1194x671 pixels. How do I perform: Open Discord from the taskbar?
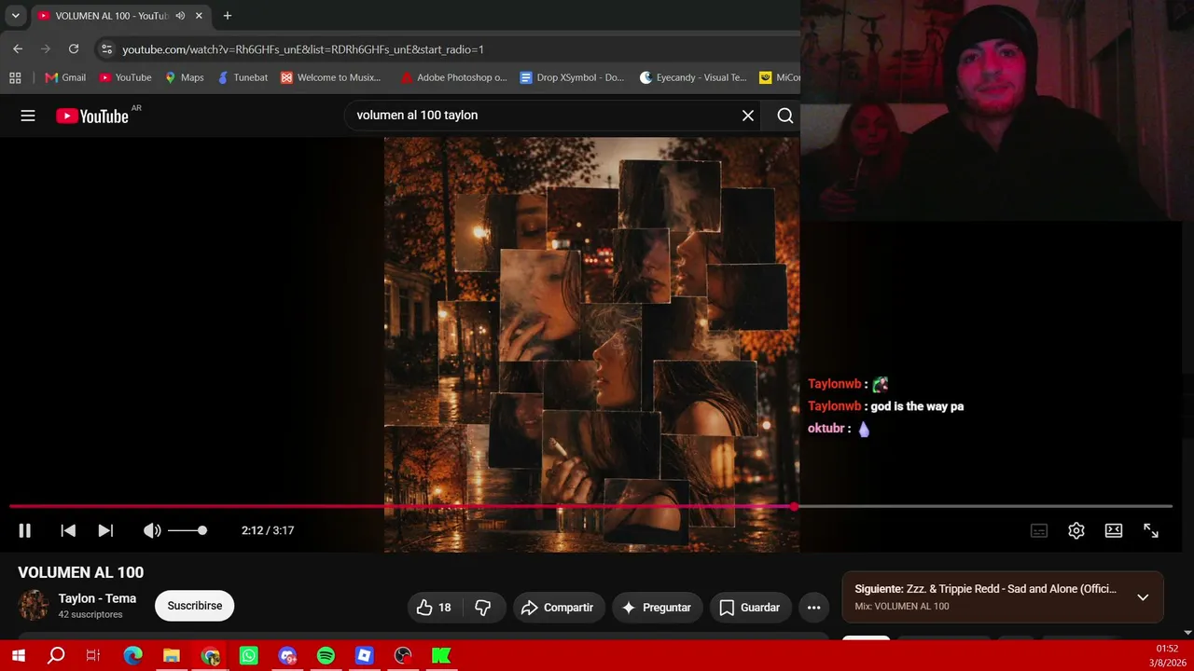coord(287,656)
